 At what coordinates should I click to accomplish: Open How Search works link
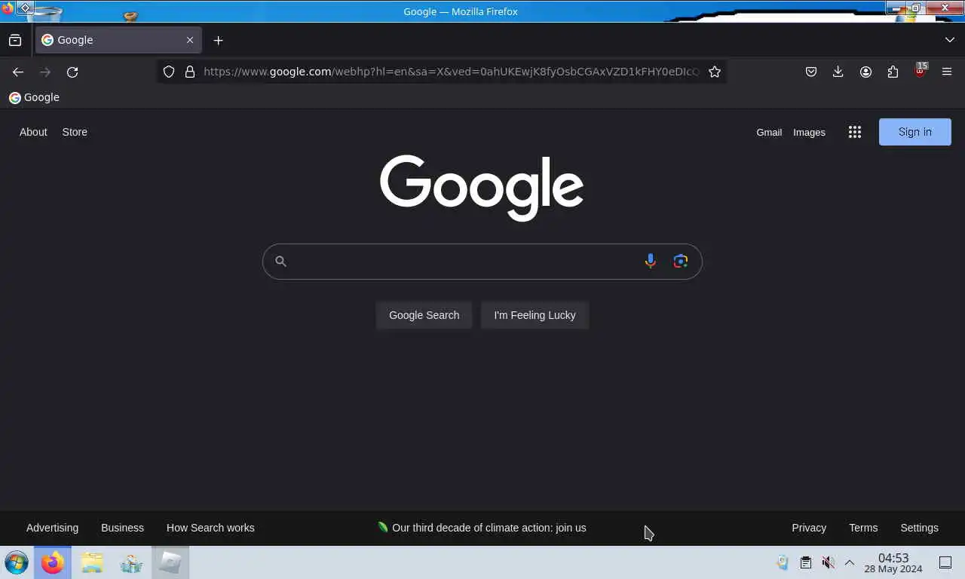click(210, 528)
